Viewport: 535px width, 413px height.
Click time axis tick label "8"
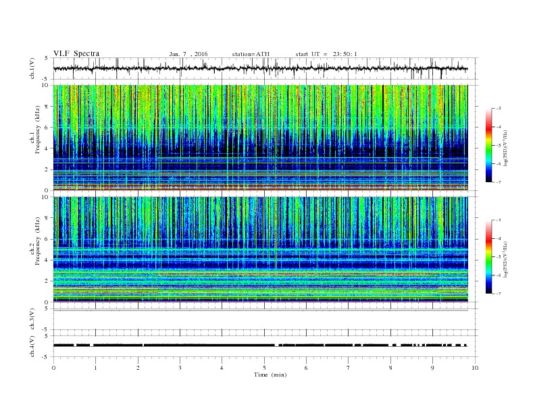(390, 368)
